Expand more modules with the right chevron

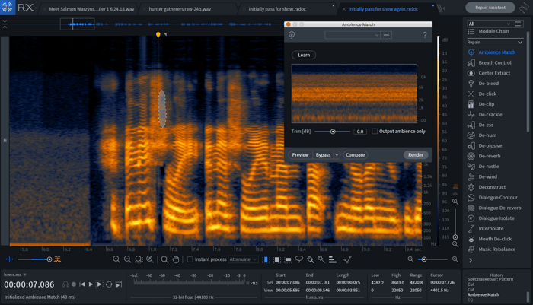[471, 261]
